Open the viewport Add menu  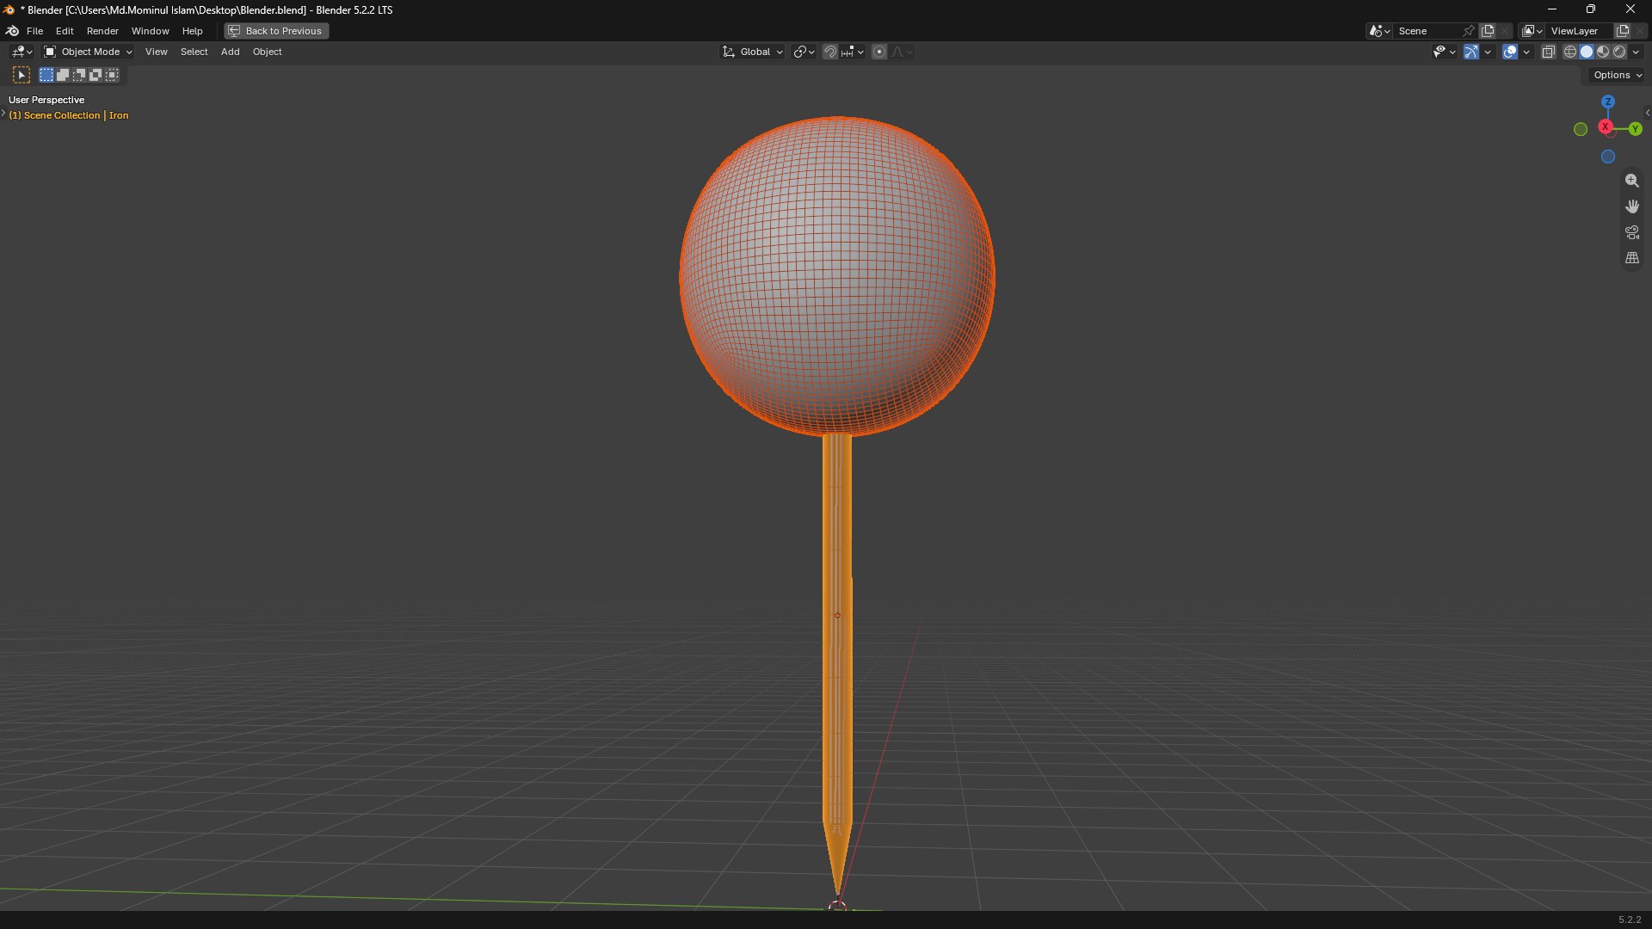tap(230, 52)
